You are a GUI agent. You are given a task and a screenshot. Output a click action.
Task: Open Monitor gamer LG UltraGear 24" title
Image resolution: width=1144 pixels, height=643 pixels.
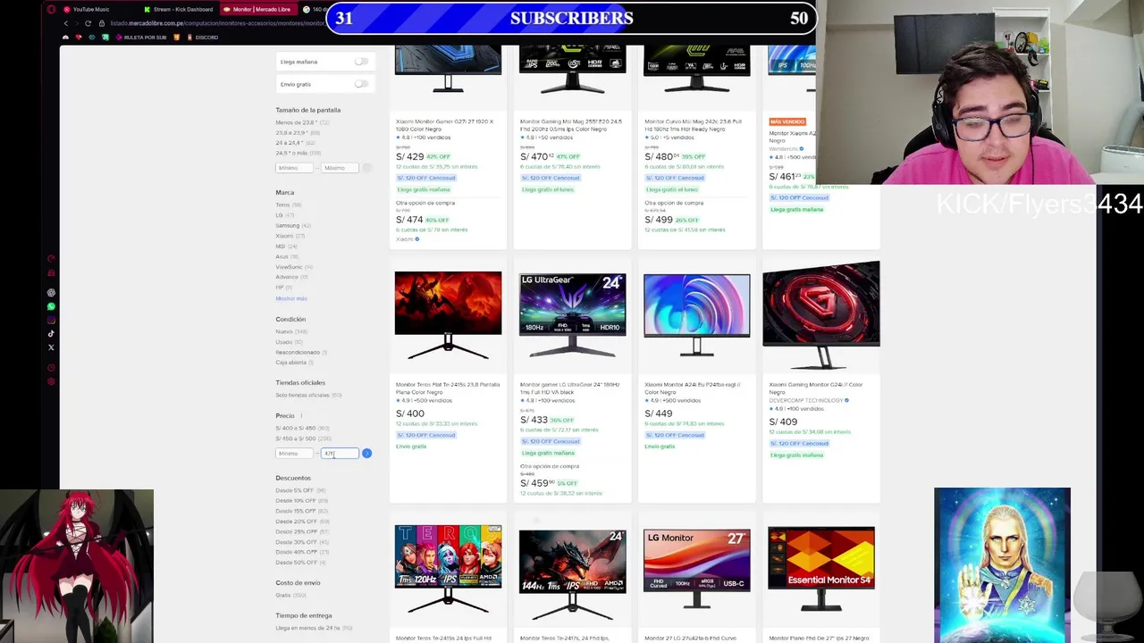570,388
